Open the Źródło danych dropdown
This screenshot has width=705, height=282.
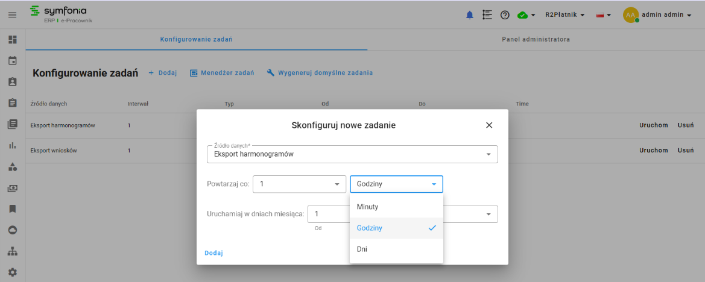[352, 154]
